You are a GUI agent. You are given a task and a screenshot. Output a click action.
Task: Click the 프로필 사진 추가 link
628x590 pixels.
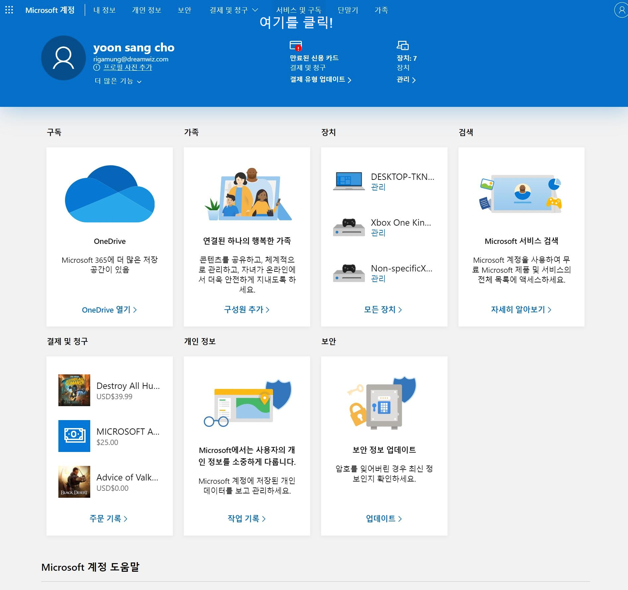128,67
